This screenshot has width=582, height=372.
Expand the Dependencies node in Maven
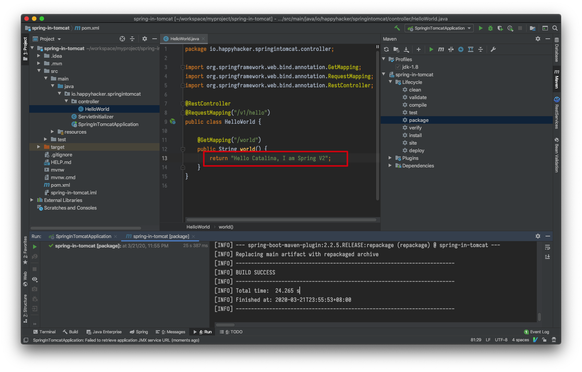coord(390,166)
